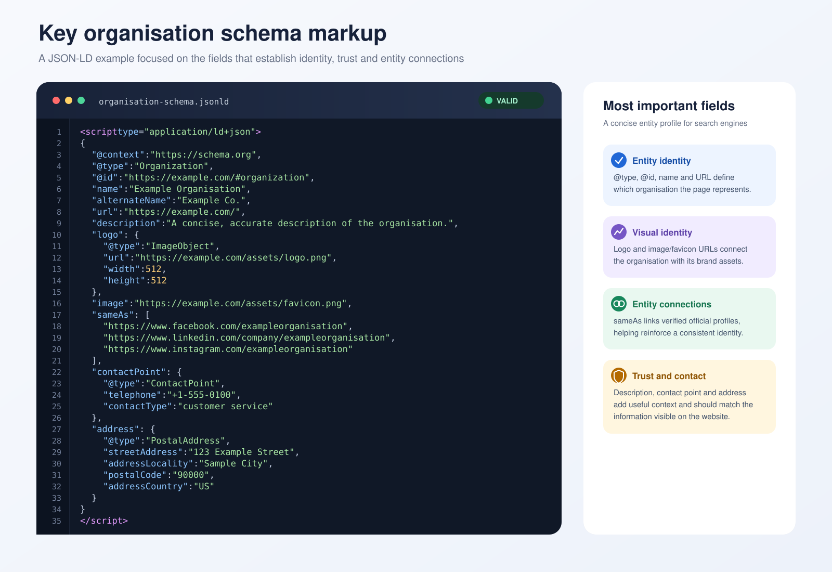Select the organisation-schema.jsonld file name
832x572 pixels.
[164, 101]
